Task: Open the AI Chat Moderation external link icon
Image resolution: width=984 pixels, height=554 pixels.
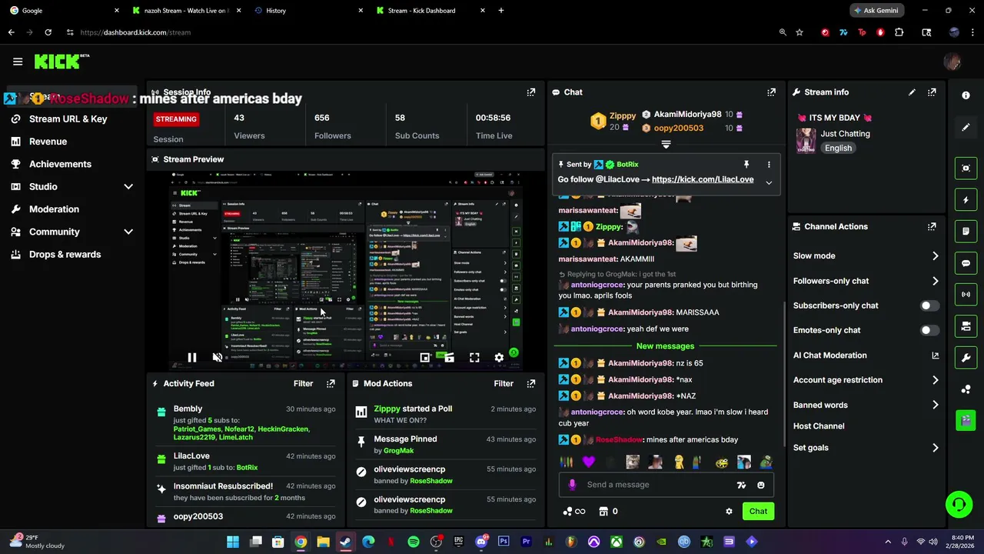Action: (x=935, y=355)
